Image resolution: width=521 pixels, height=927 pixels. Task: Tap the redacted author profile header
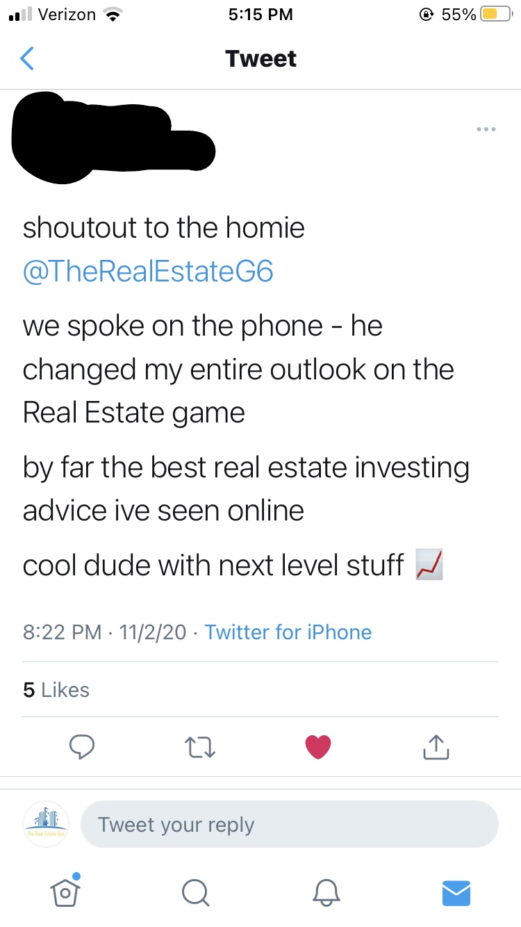coord(111,139)
